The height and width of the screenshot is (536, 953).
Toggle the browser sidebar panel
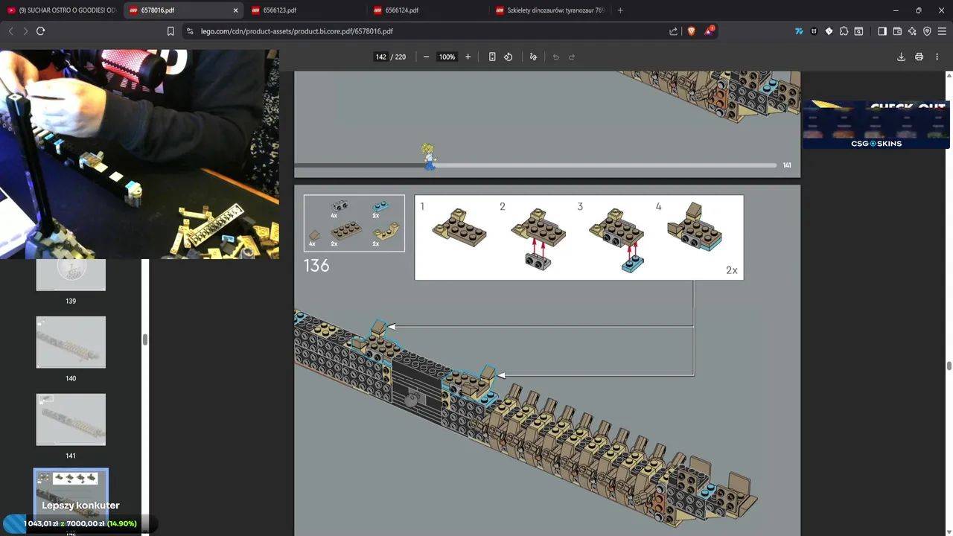coord(882,31)
